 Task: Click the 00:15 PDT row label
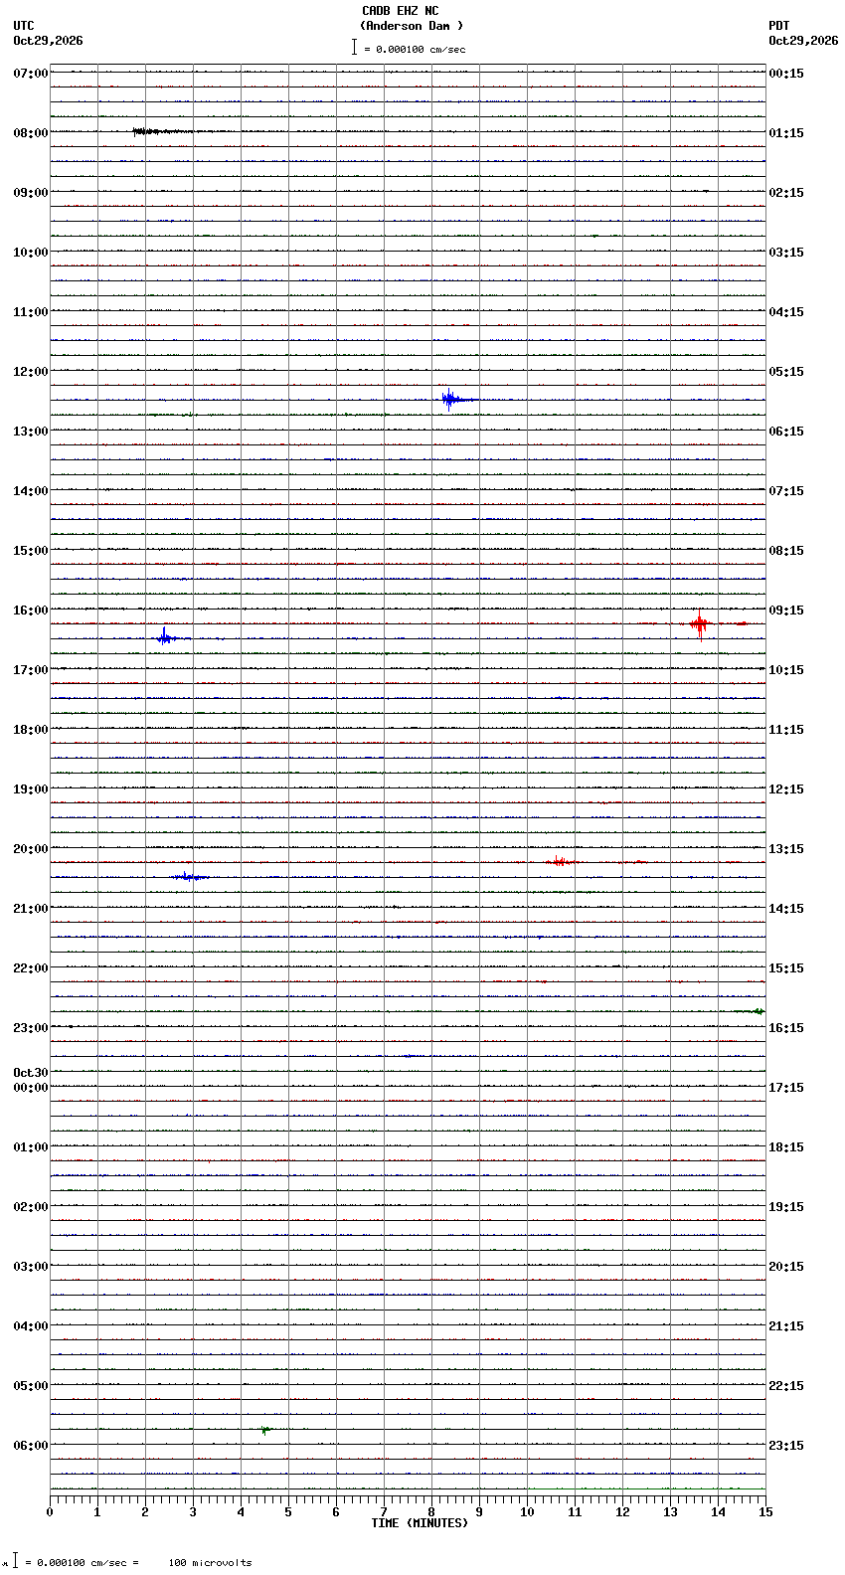tap(786, 74)
